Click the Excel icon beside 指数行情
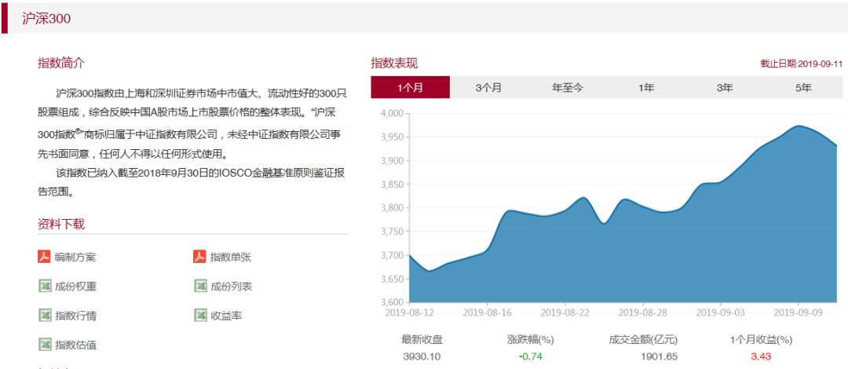 click(x=45, y=315)
